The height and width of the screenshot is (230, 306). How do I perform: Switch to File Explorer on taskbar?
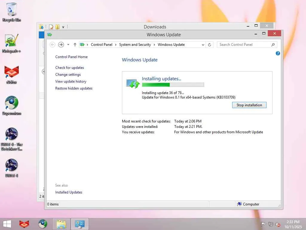point(61,224)
